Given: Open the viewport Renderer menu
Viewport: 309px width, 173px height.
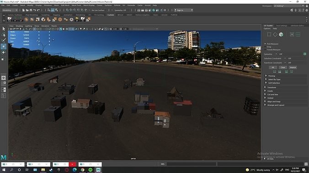Looking at the screenshot, I should 45,26.
